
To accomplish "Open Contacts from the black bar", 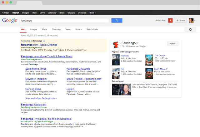I will (x=82, y=13).
